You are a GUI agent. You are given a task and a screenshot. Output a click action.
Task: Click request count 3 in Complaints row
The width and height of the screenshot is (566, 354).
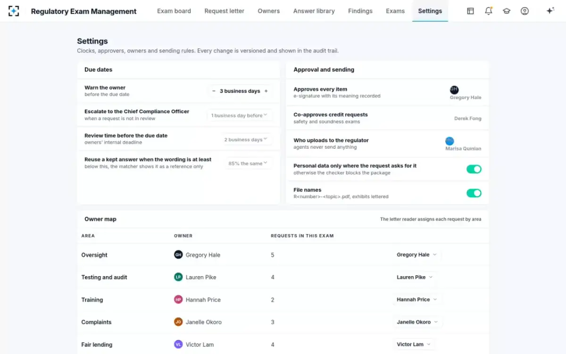click(273, 322)
